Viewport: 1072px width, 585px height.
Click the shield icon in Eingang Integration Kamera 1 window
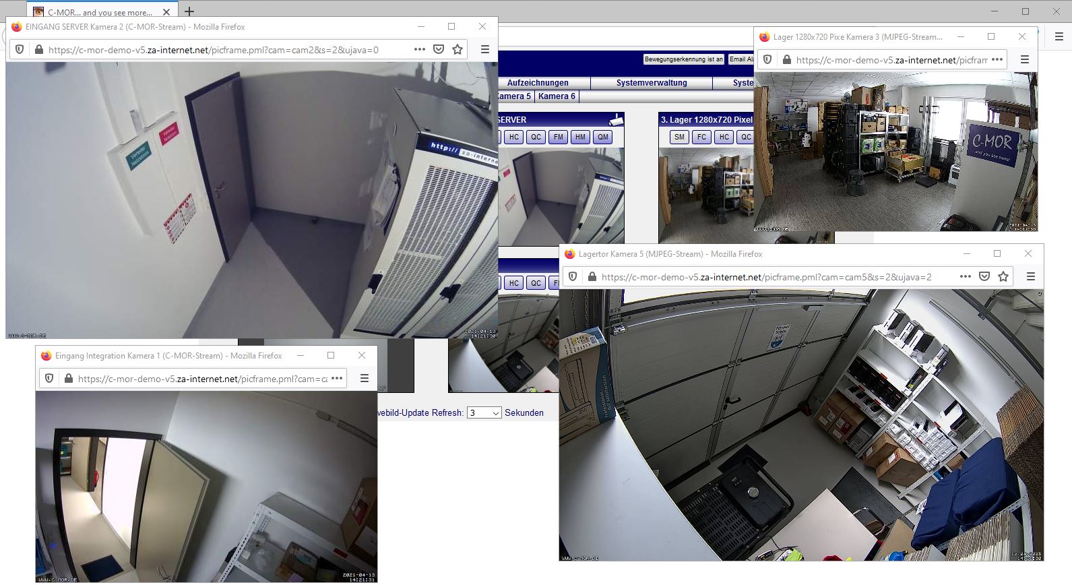49,378
